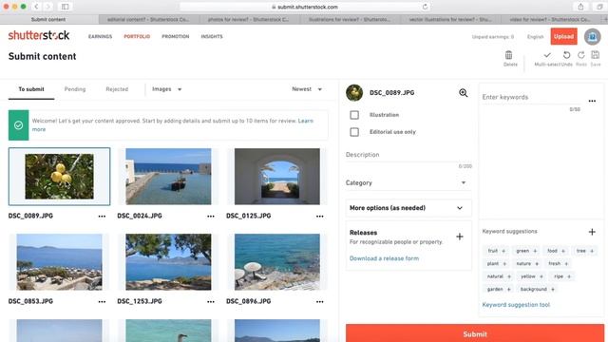Click the Save disk icon
Image resolution: width=608 pixels, height=342 pixels.
(596, 55)
